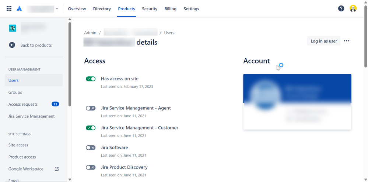
Task: Click the external link icon beside Google Workspace
Action: [x=57, y=169]
